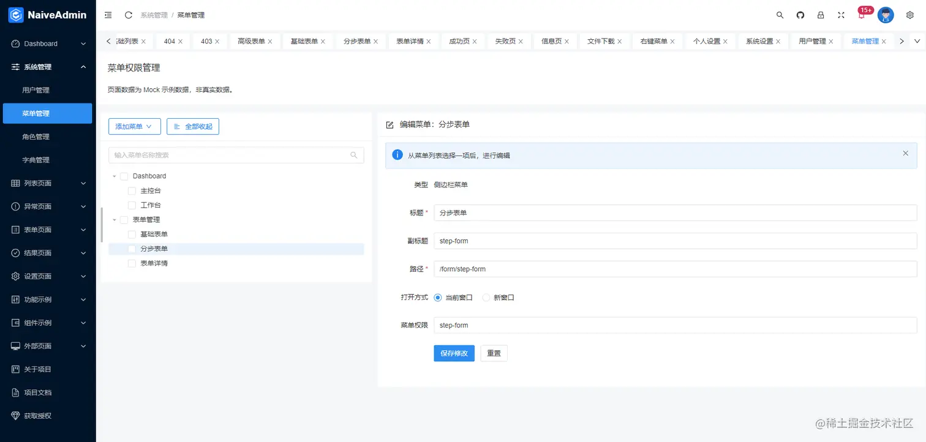926x442 pixels.
Task: Expand 设置页面 sidebar group
Action: coord(48,276)
